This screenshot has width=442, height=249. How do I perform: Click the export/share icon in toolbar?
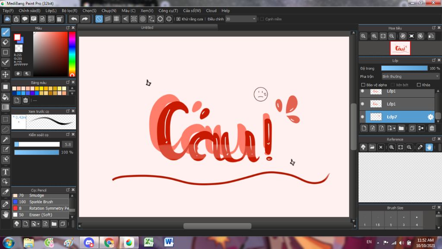click(16, 19)
